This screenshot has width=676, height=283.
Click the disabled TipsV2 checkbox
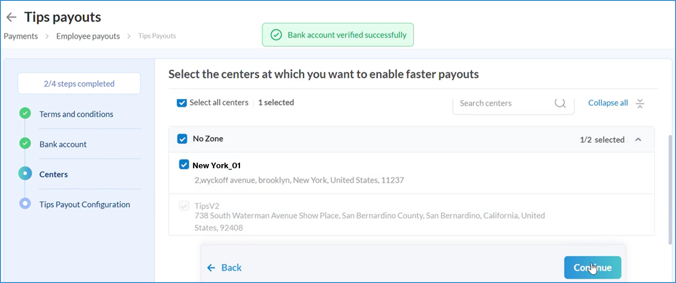tap(184, 206)
